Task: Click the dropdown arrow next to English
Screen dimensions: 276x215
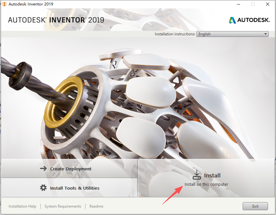Action: pyautogui.click(x=265, y=34)
